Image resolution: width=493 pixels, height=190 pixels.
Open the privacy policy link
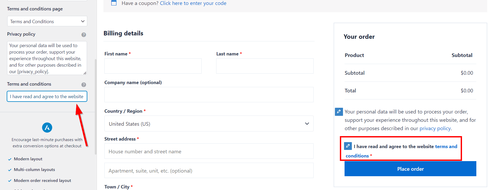click(x=435, y=128)
